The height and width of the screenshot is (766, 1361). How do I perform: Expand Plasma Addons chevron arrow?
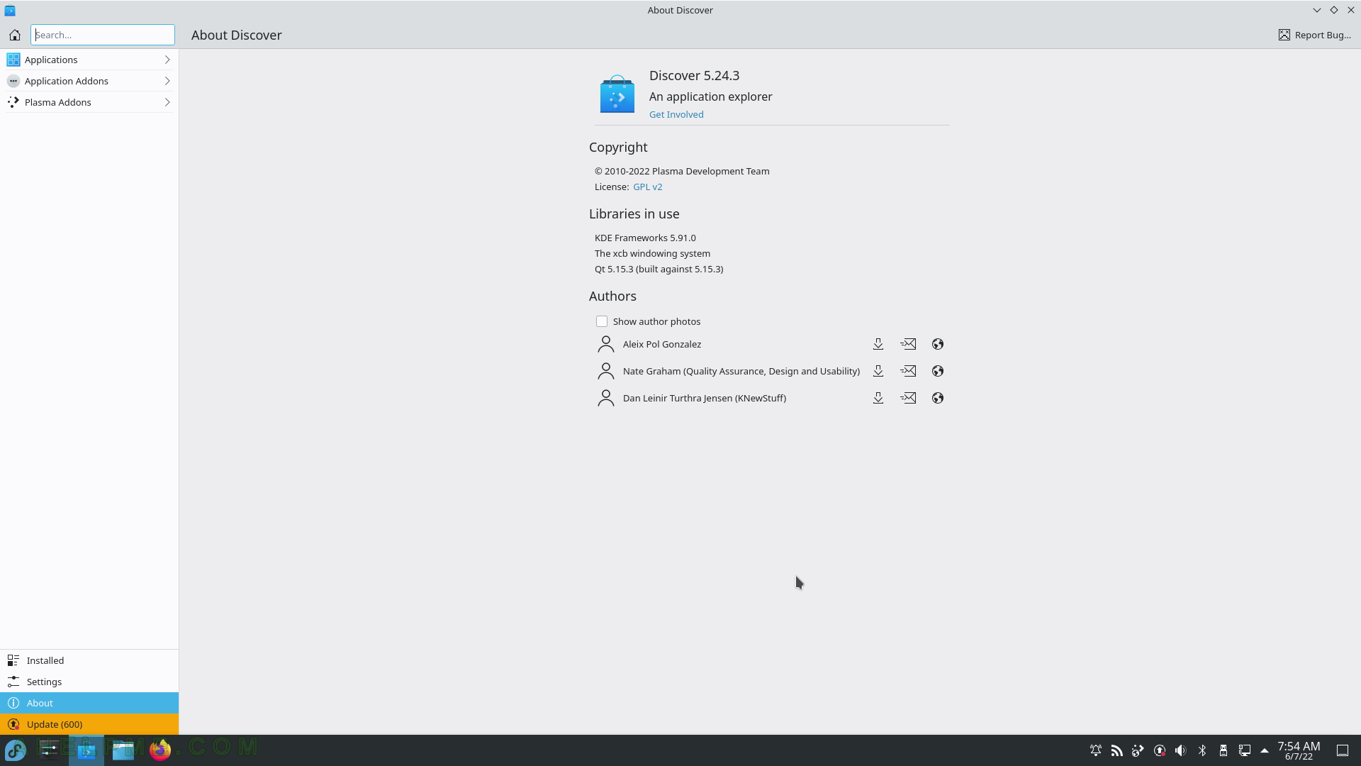click(167, 102)
